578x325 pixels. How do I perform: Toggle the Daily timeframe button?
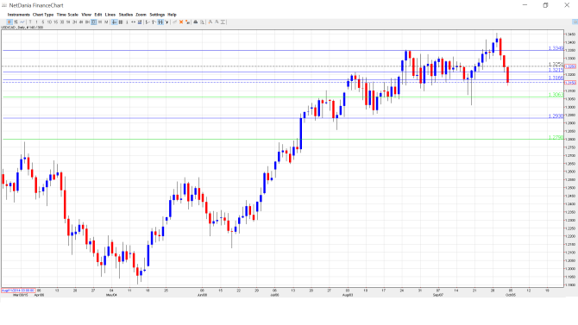[94, 22]
